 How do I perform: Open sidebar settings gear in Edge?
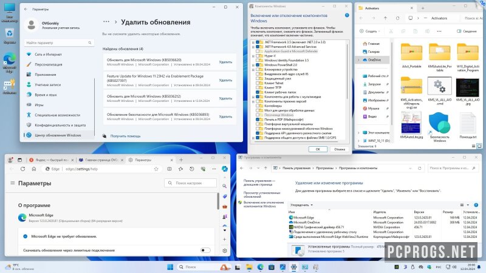click(x=225, y=251)
